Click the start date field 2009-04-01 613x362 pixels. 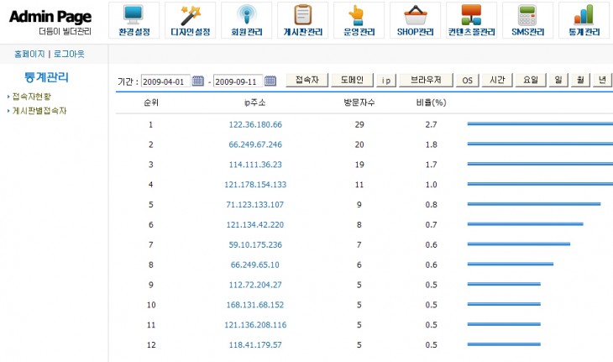pos(165,81)
